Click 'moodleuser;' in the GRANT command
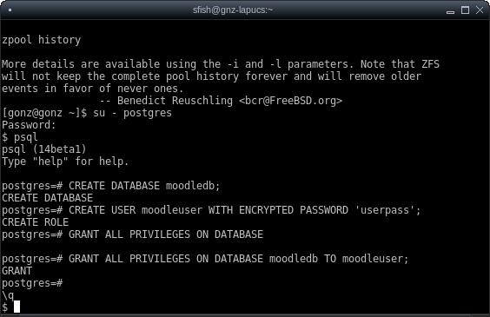The height and width of the screenshot is (317, 490). pyautogui.click(x=375, y=259)
